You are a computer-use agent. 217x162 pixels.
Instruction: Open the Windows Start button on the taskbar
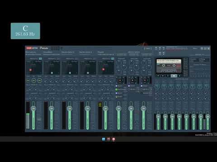[104, 139]
